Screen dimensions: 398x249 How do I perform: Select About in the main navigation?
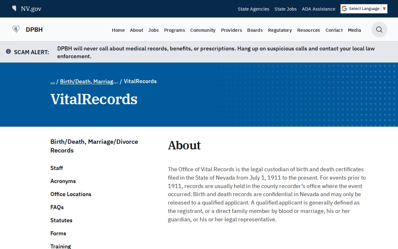pos(137,30)
